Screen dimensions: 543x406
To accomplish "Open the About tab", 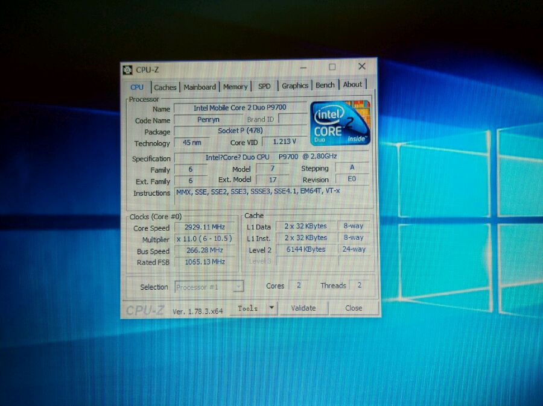I will (x=352, y=84).
